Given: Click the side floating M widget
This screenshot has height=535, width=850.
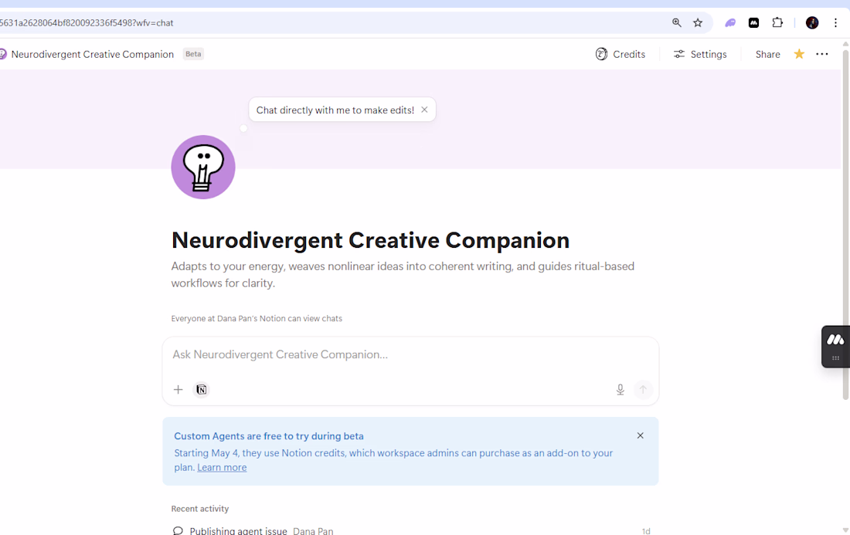Looking at the screenshot, I should [835, 347].
